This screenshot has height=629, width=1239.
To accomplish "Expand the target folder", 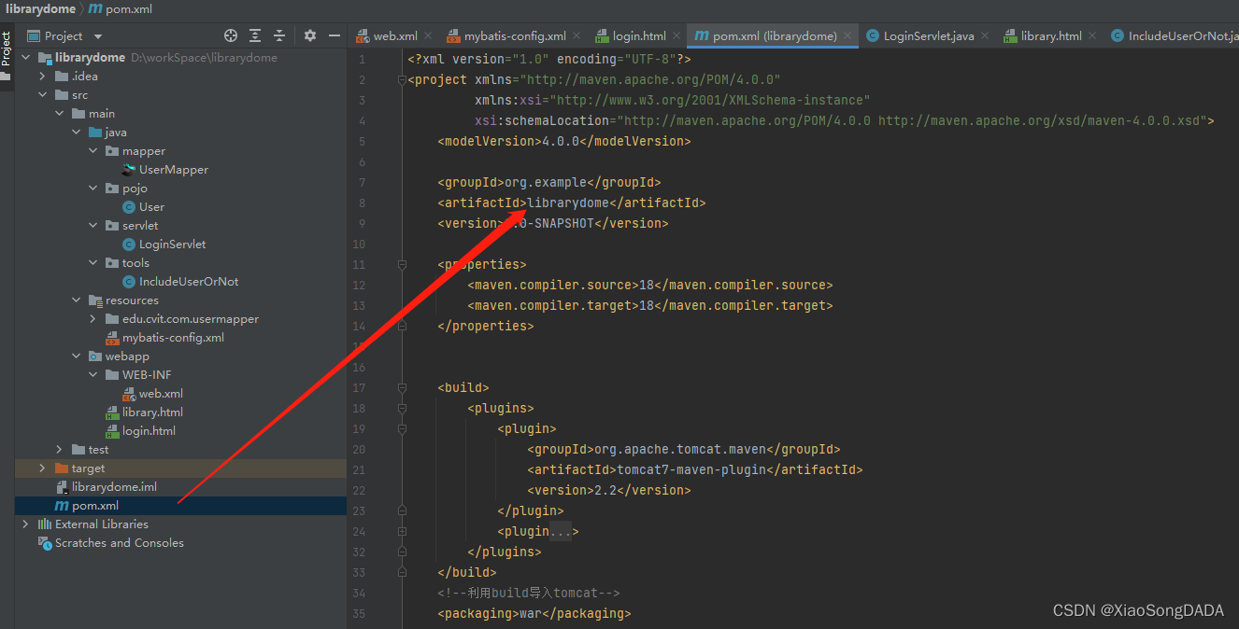I will pos(43,468).
